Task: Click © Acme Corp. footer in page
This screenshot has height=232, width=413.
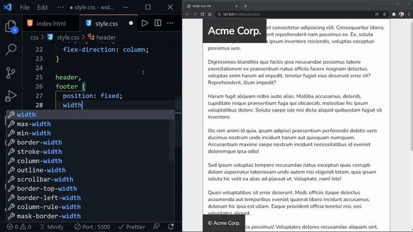Action: tap(224, 223)
